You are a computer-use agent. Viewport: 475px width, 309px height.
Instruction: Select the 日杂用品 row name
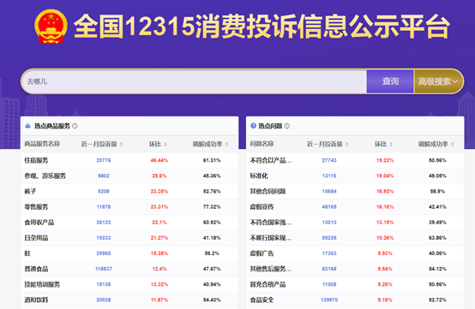click(36, 238)
